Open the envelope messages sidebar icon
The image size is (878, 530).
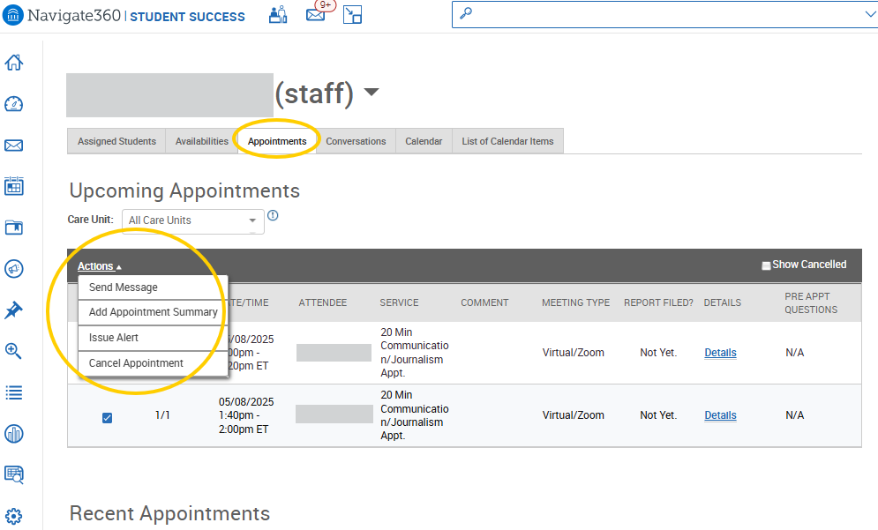pyautogui.click(x=14, y=146)
